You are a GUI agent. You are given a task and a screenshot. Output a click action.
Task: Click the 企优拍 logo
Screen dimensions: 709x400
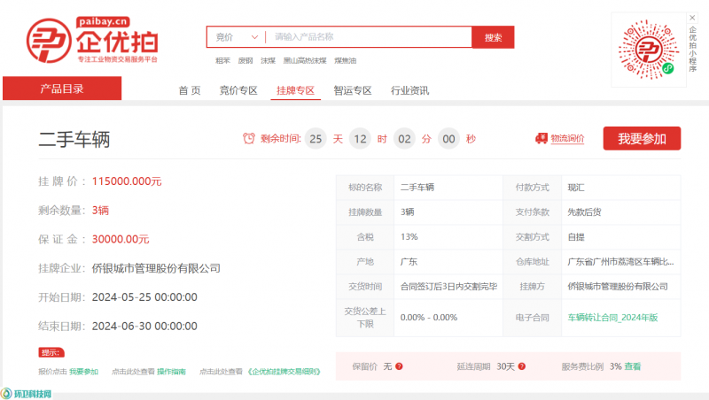click(92, 39)
